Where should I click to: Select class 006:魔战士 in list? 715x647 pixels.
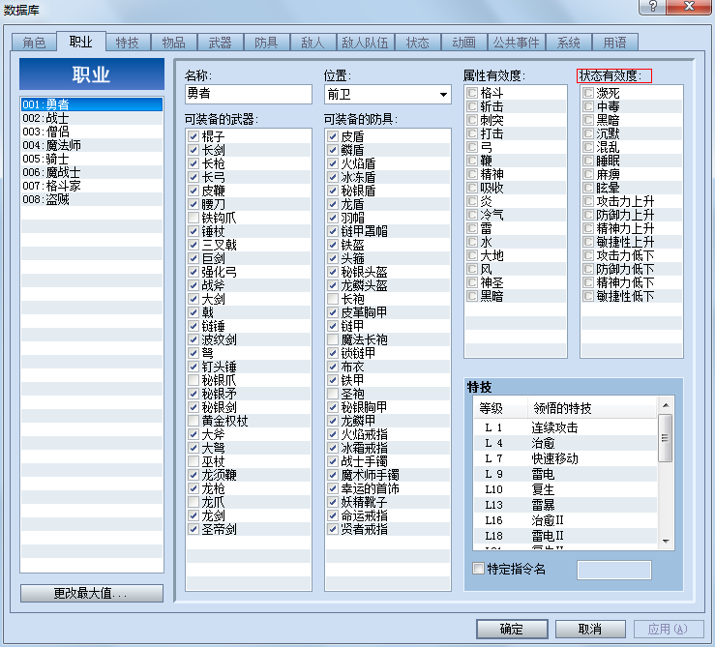coord(92,172)
